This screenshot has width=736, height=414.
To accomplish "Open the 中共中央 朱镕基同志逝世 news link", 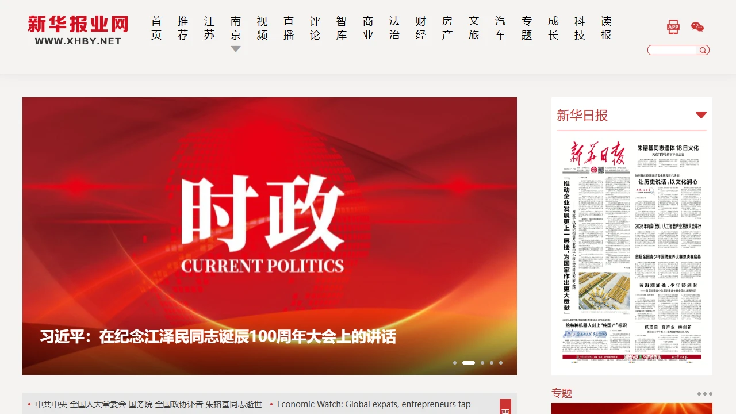I will coord(148,404).
